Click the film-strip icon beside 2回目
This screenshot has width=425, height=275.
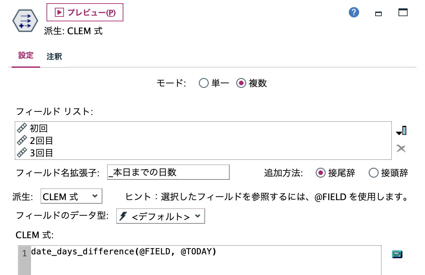pyautogui.click(x=22, y=140)
